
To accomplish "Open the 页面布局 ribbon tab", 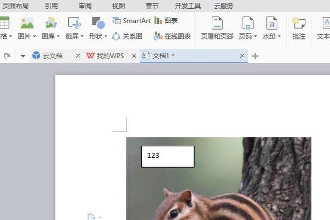I will (x=15, y=6).
